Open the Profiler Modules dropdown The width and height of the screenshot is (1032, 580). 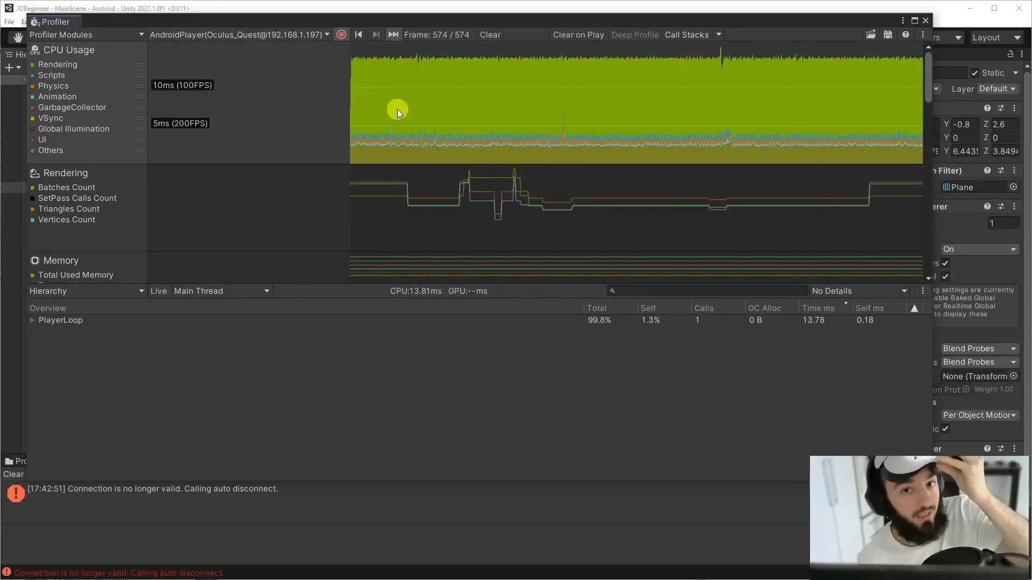[86, 35]
